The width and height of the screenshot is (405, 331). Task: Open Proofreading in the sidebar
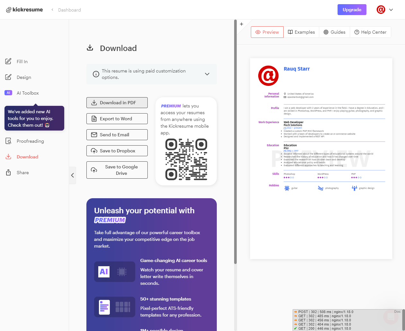coord(30,141)
